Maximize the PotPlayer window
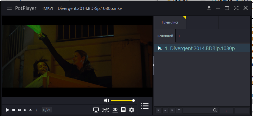 click(227, 8)
